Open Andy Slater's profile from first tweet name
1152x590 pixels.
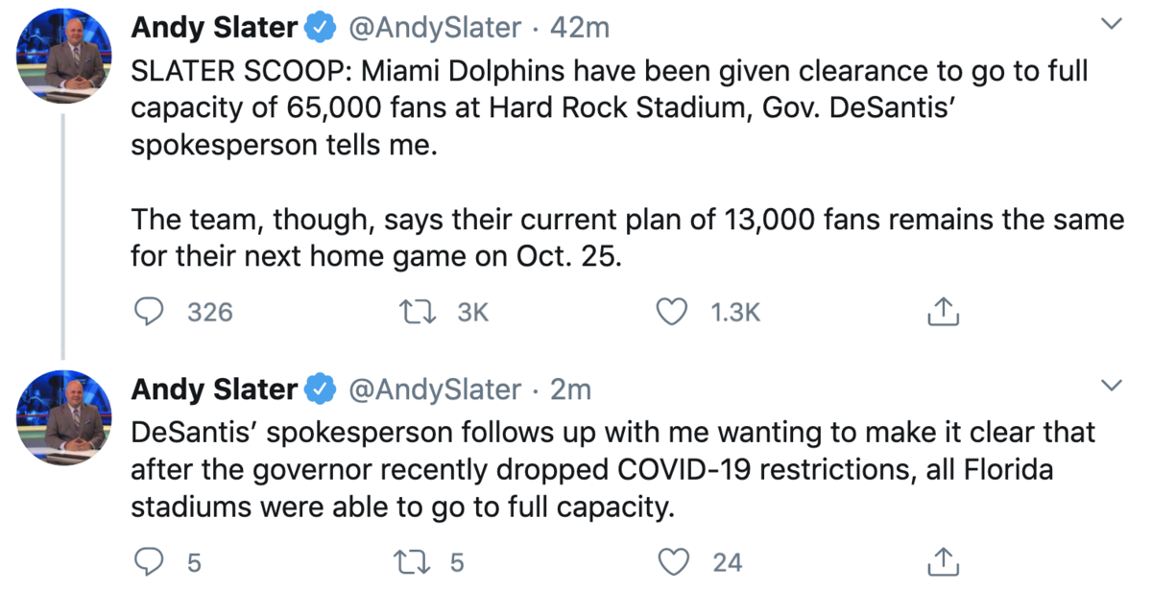pos(213,29)
